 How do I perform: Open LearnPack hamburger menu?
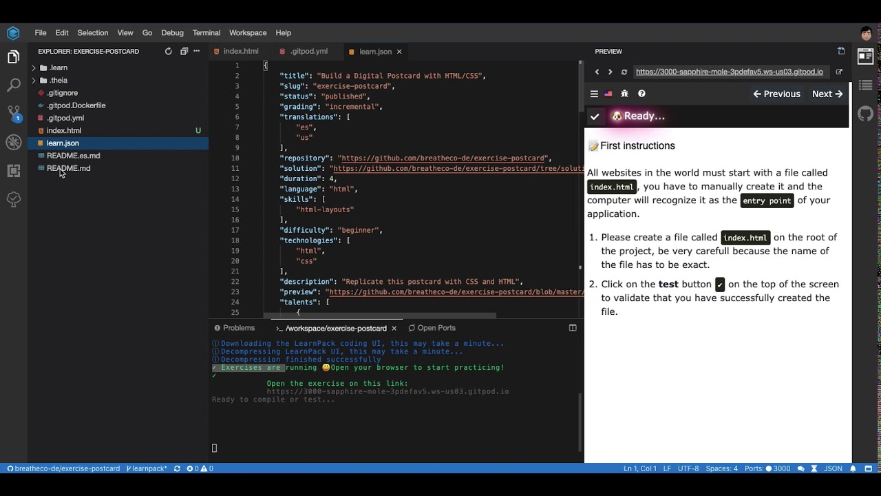tap(594, 94)
